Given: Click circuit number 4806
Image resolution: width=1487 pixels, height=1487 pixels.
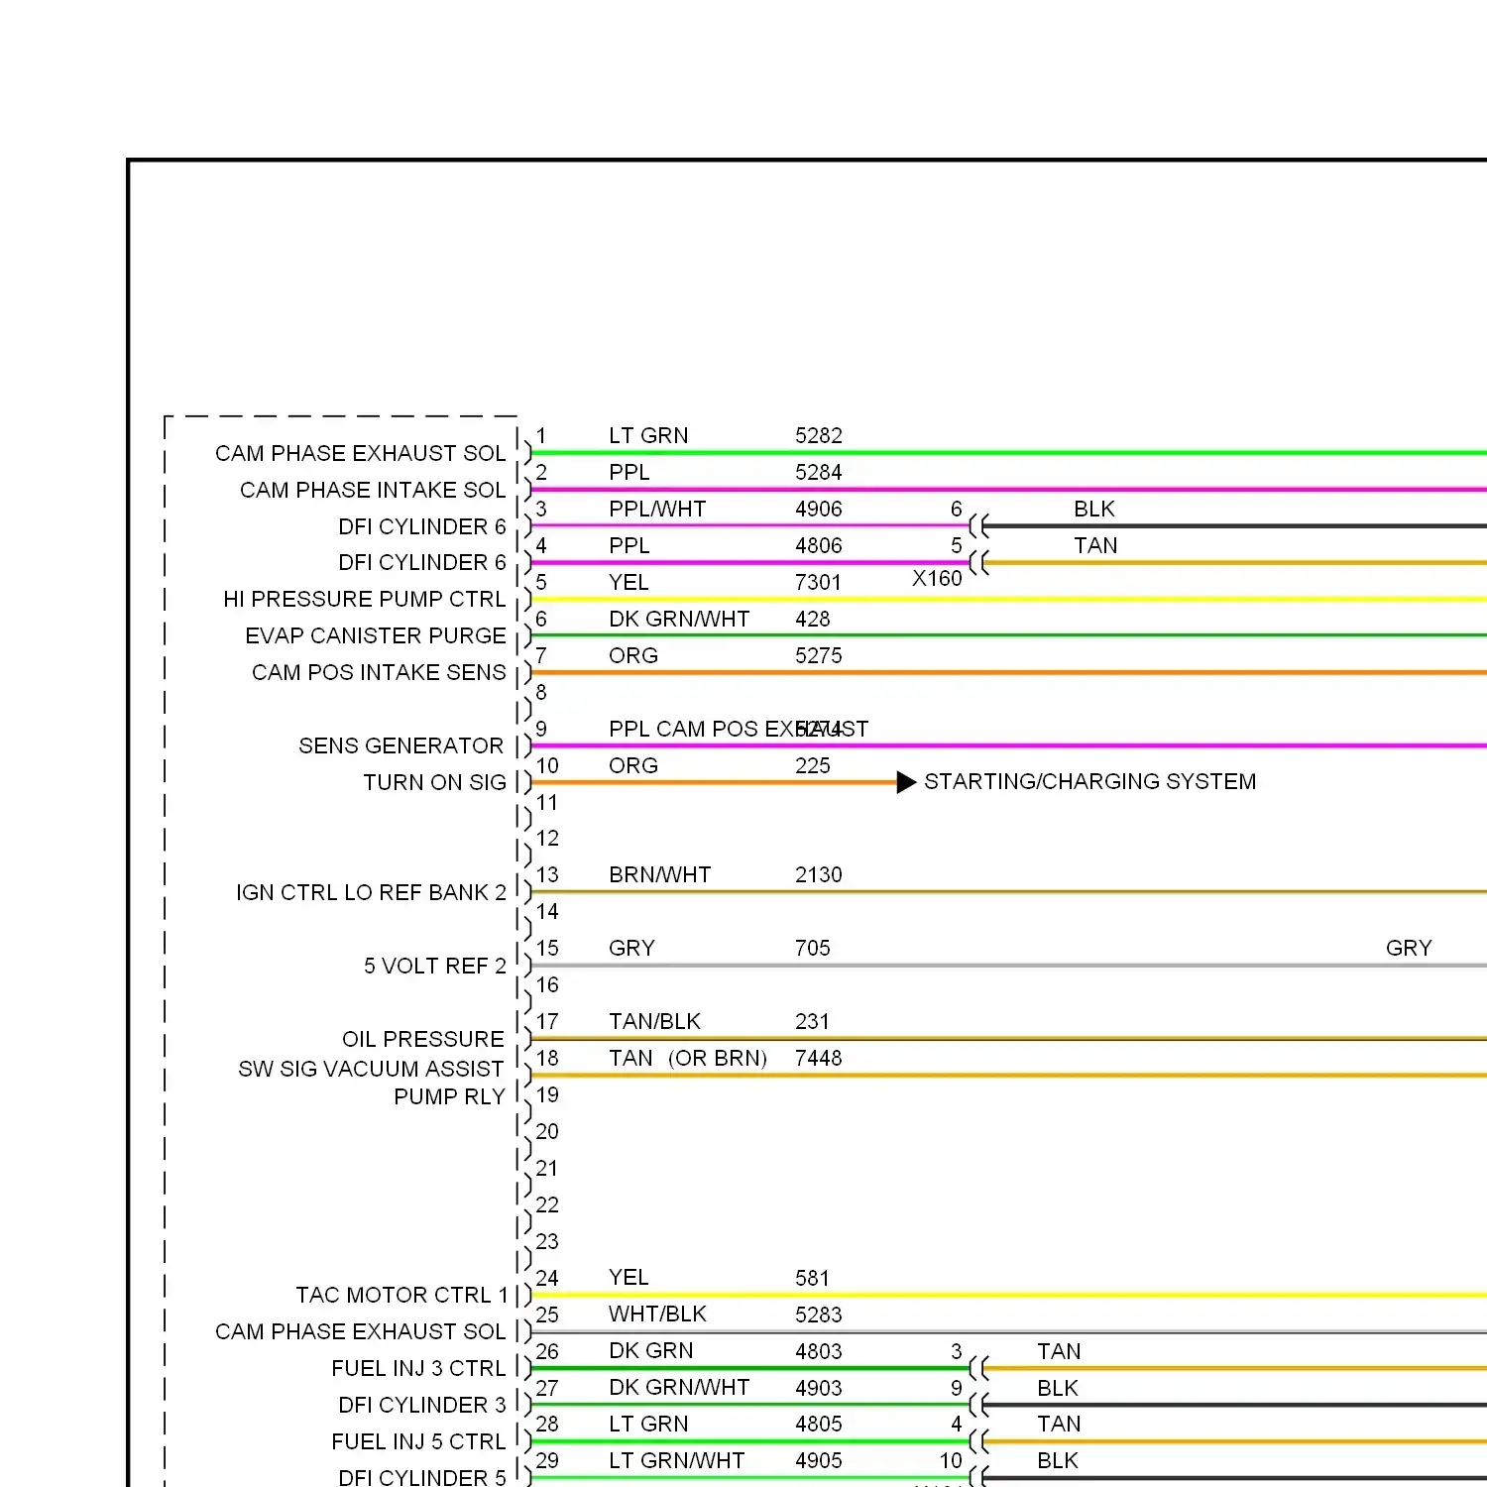Looking at the screenshot, I should pyautogui.click(x=819, y=545).
